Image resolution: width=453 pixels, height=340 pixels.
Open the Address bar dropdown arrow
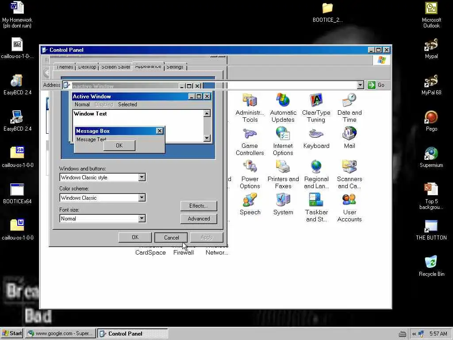[360, 85]
